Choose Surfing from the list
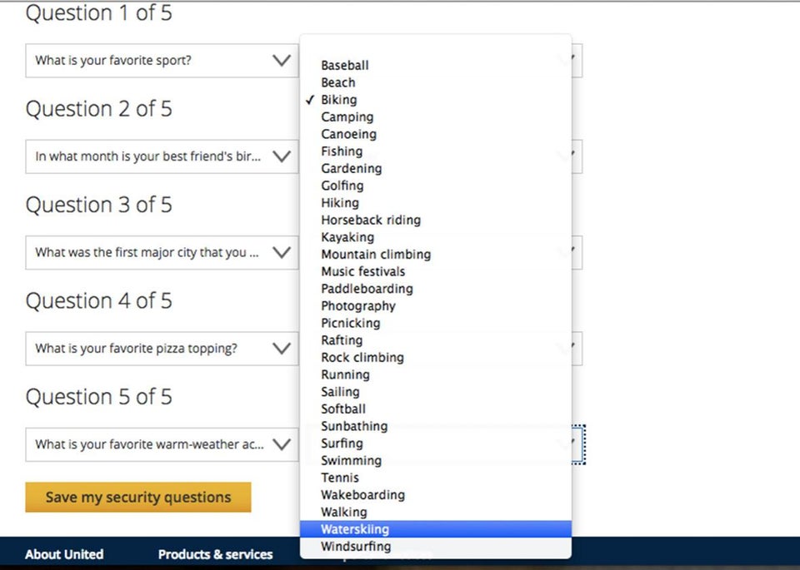This screenshot has width=800, height=570. click(342, 443)
